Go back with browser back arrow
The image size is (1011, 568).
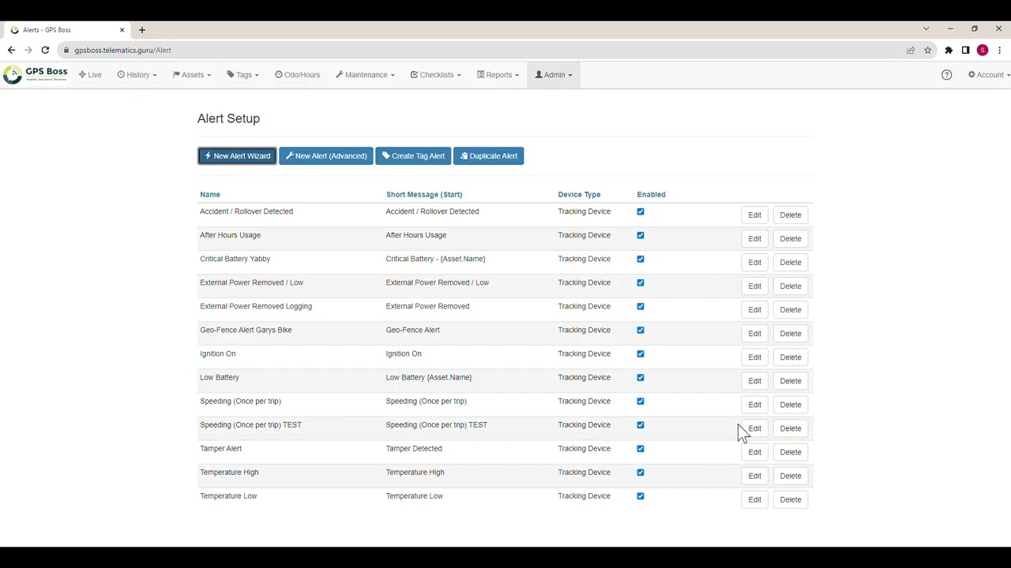11,50
